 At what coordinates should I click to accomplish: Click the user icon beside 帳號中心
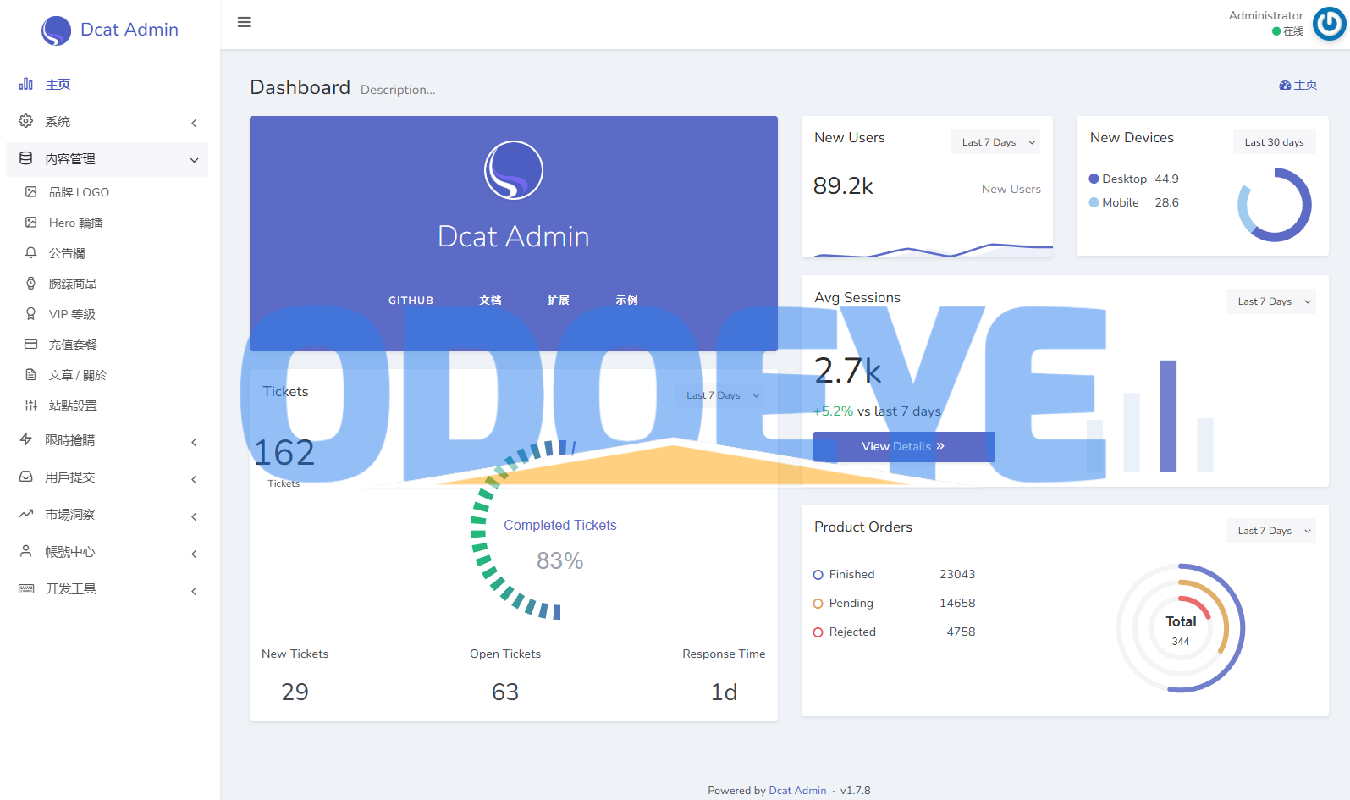(26, 551)
